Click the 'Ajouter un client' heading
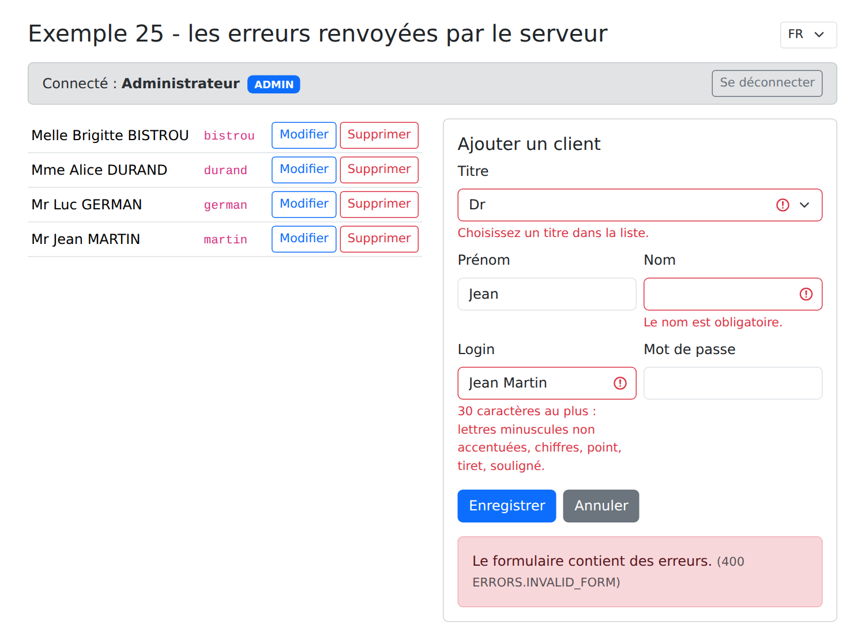 click(x=529, y=144)
